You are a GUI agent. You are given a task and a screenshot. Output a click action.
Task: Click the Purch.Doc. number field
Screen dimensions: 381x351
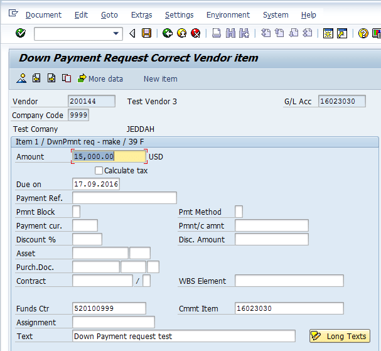click(96, 267)
